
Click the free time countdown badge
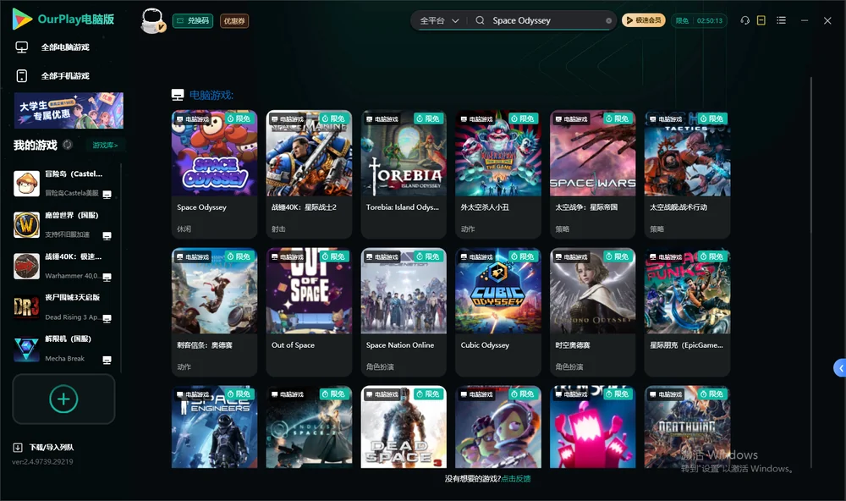click(699, 20)
